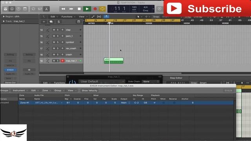Open Tracks area Edit menu
This screenshot has height=141, width=251.
[54, 16]
